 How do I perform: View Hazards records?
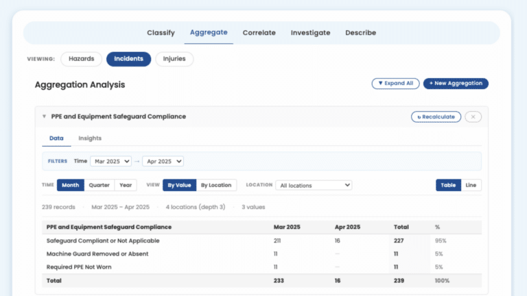pyautogui.click(x=82, y=59)
